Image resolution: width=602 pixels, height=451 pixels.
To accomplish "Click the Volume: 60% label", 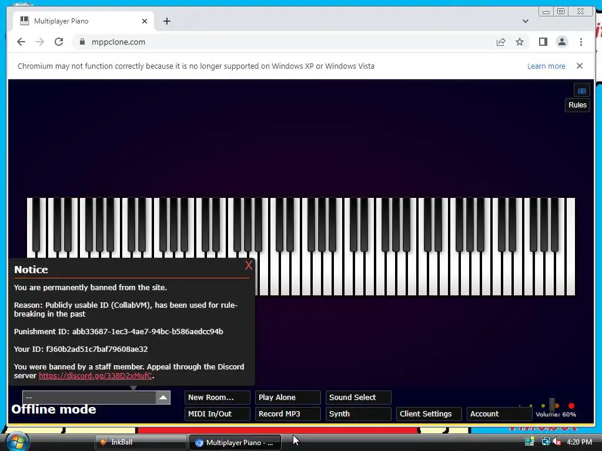I will tap(556, 414).
